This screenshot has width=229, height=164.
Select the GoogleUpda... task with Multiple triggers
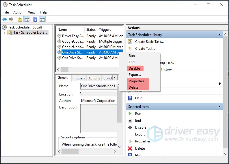coord(90,41)
